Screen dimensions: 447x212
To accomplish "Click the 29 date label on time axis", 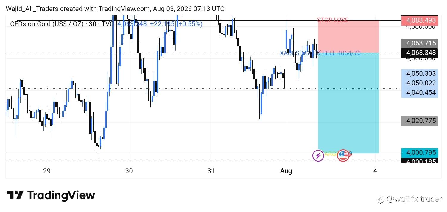I will point(46,171).
